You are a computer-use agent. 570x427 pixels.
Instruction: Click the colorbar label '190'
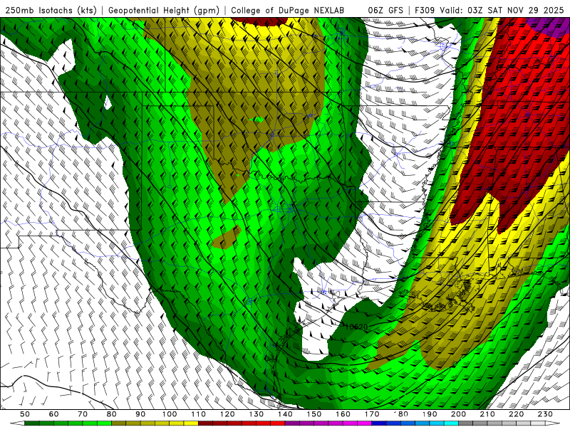430,414
